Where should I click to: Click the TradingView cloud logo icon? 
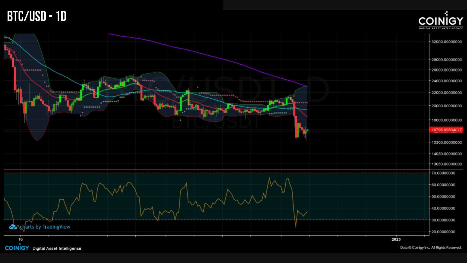[13, 227]
